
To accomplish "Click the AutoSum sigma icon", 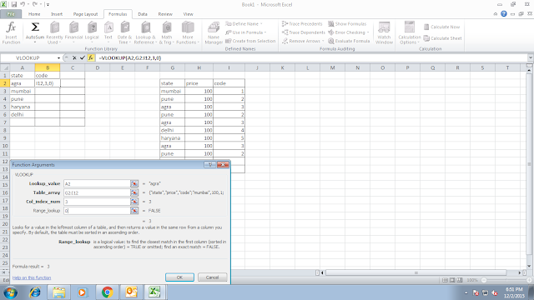I will coord(35,27).
